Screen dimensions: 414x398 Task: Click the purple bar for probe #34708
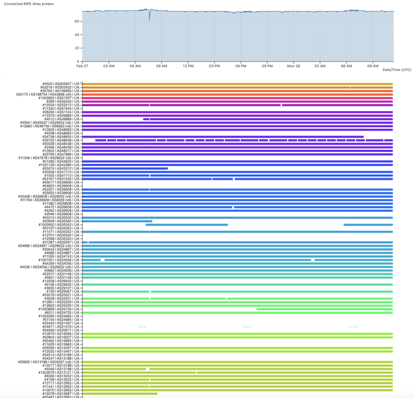point(223,136)
